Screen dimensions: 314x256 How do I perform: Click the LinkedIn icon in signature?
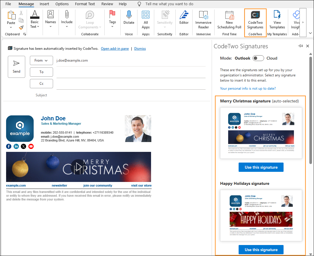(x=16, y=146)
